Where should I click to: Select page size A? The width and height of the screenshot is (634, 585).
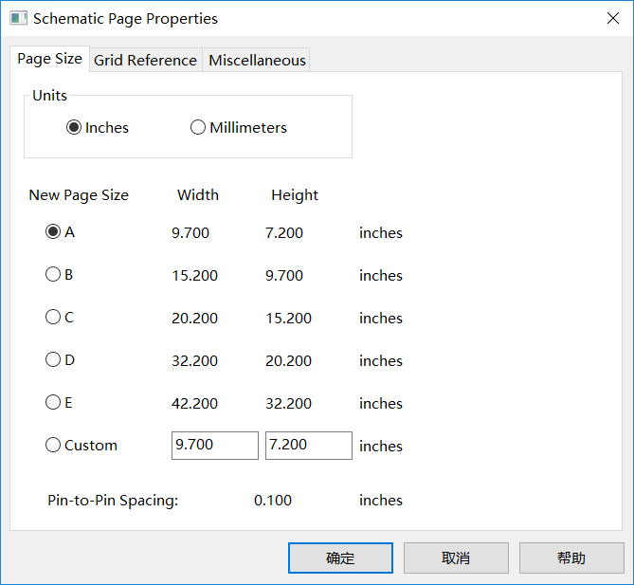click(x=53, y=232)
